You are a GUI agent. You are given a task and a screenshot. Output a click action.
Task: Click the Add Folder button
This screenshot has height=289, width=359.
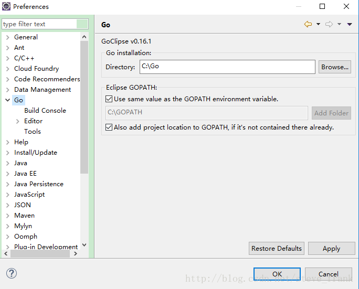(x=331, y=113)
